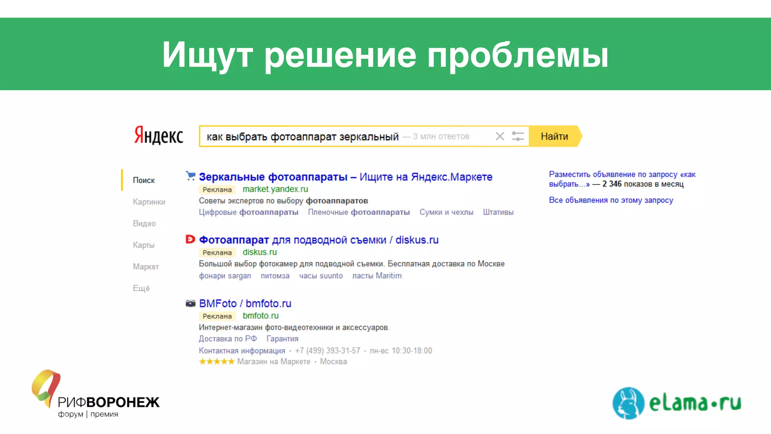Click market.yandex.ru green URL
This screenshot has height=434, width=771.
[x=275, y=189]
